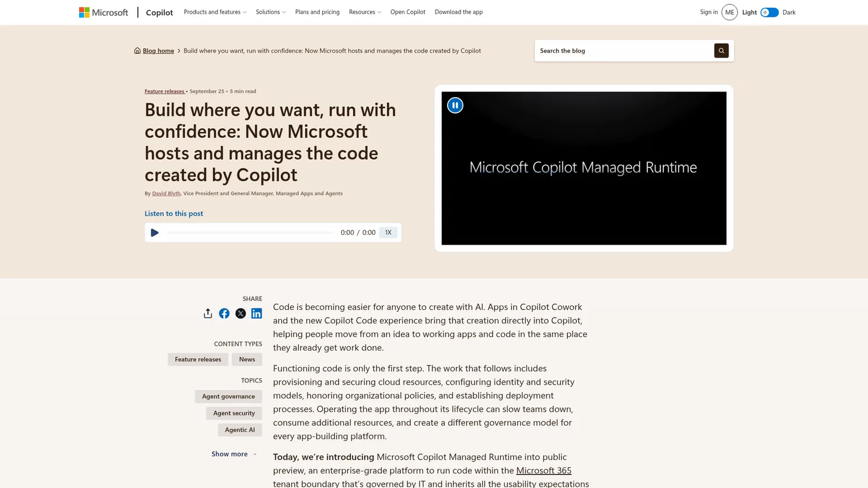Expand the Resources dropdown
868x488 pixels.
[x=365, y=12]
